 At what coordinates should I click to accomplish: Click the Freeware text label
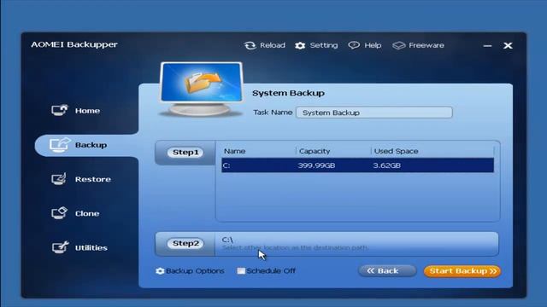[x=426, y=45]
